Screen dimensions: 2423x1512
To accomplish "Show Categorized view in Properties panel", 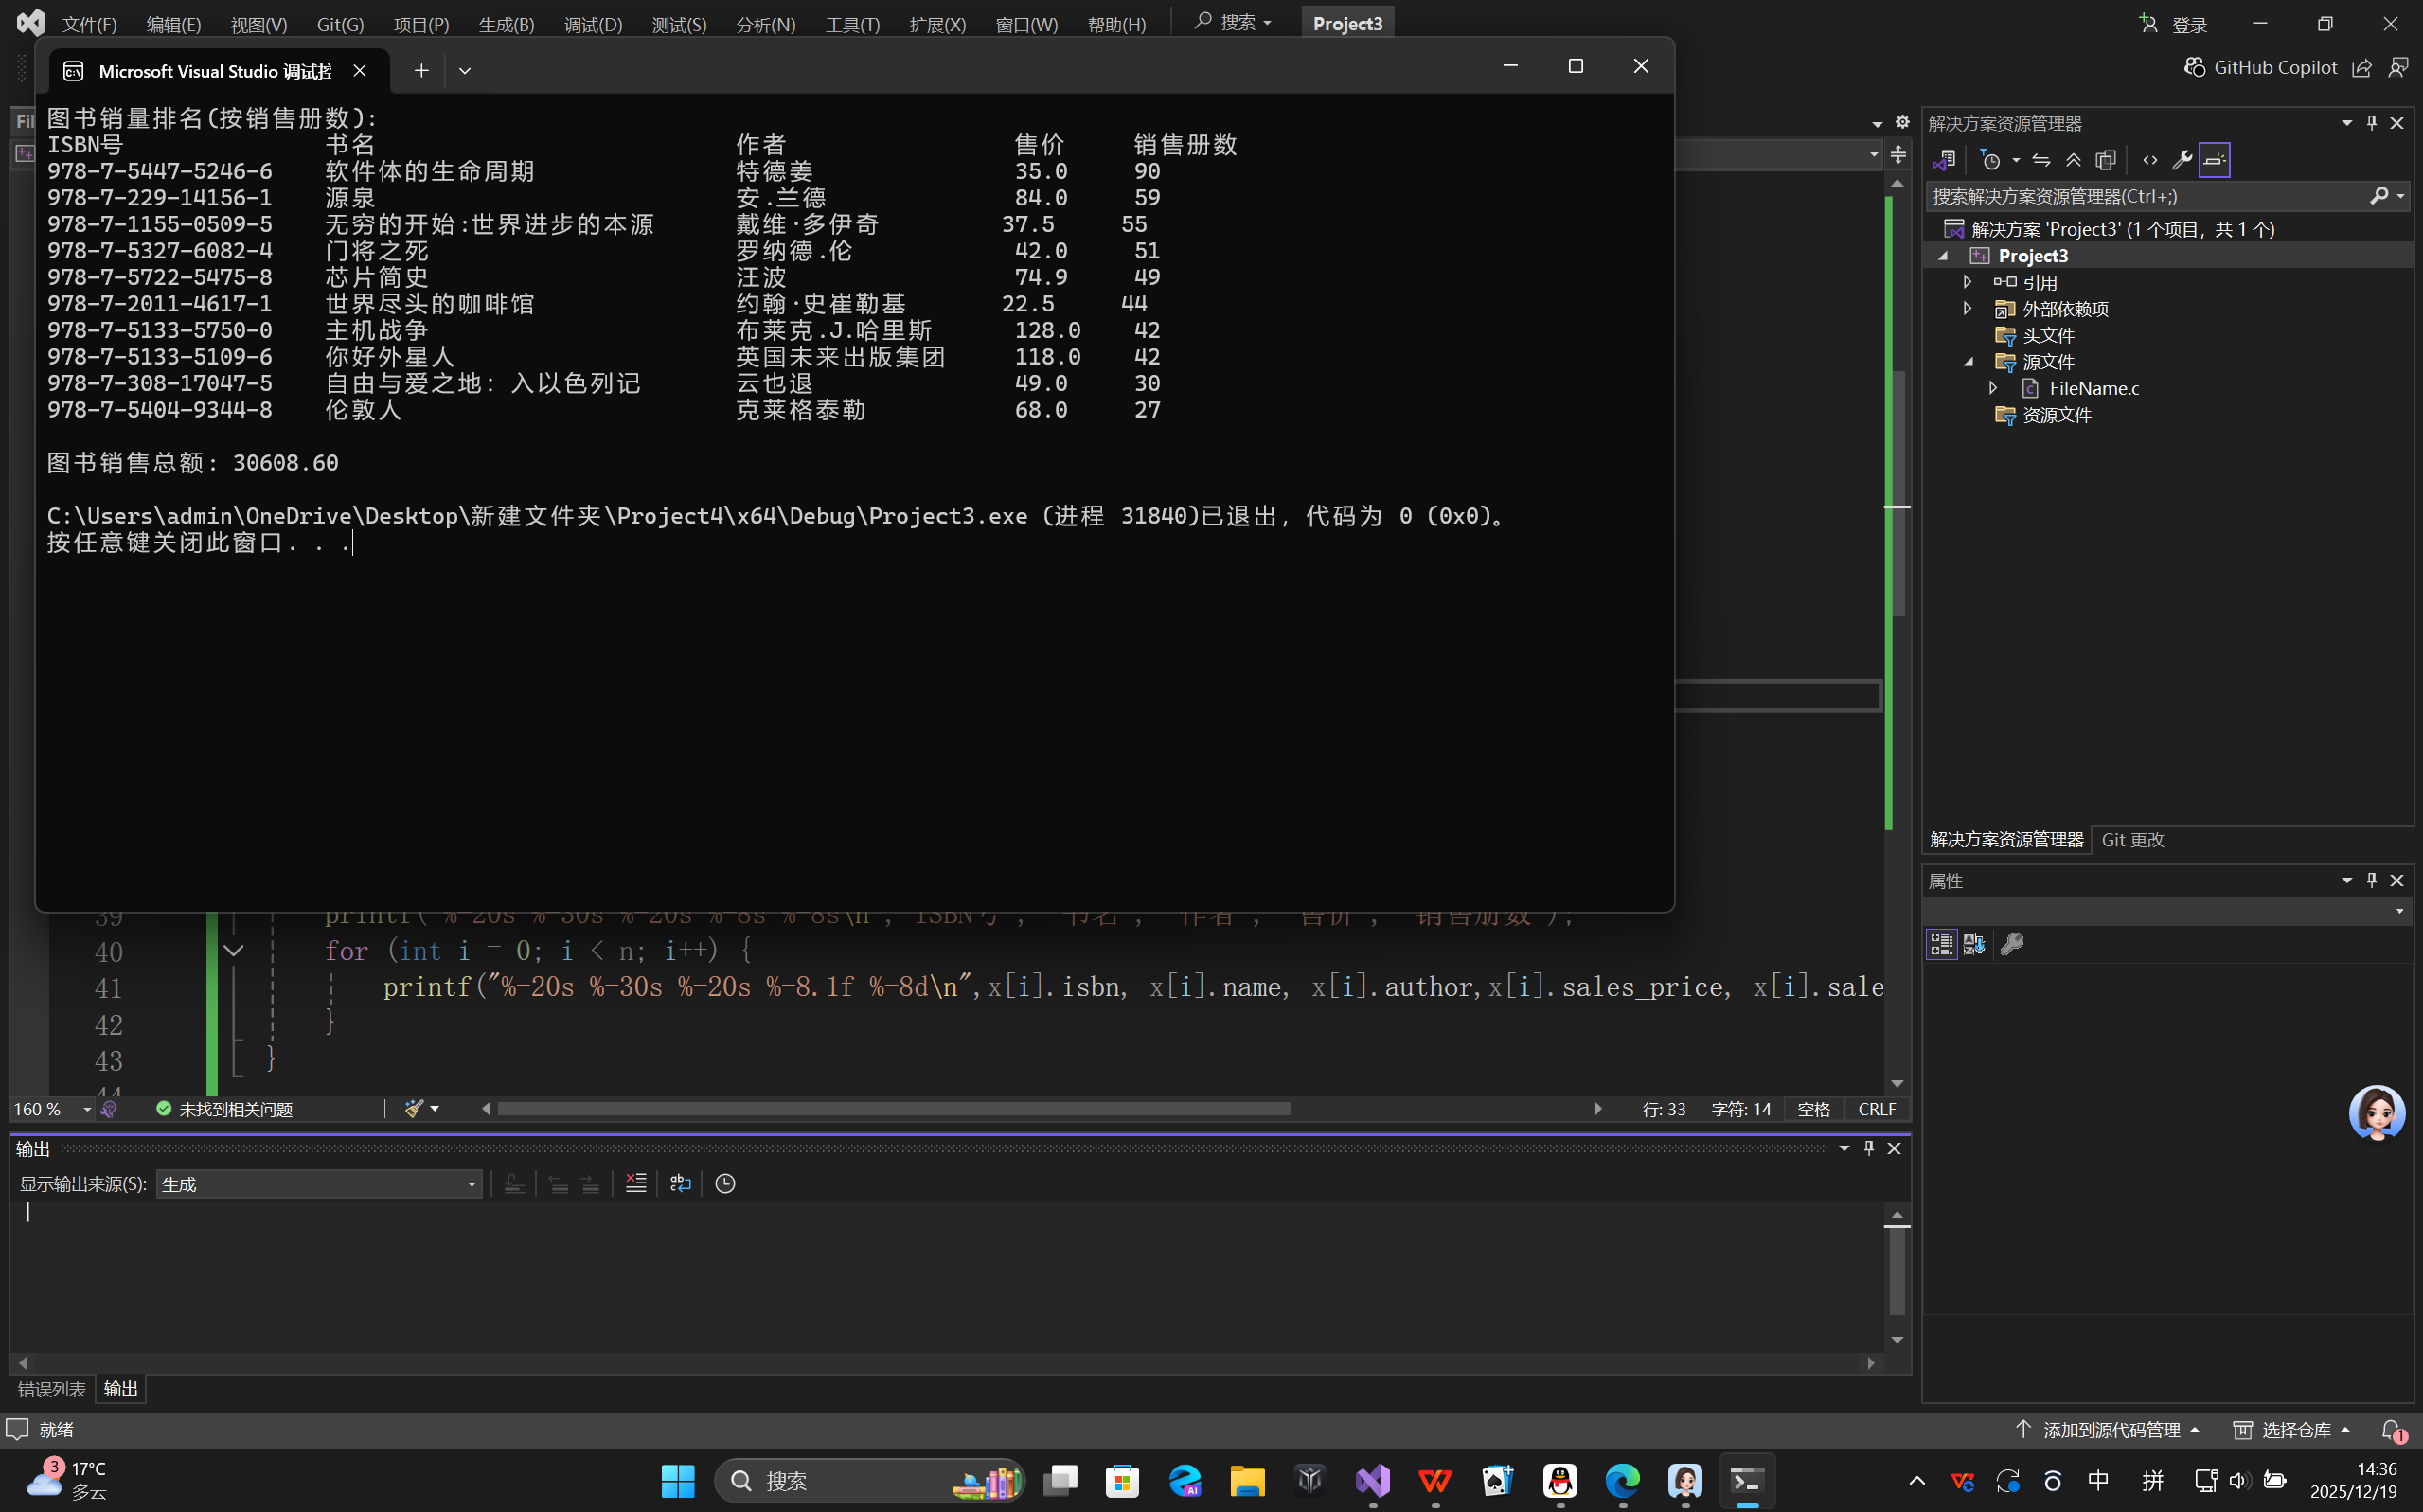I will pos(1941,943).
